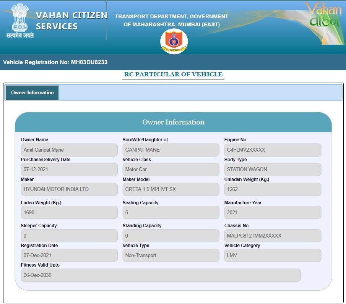The image size is (346, 304).
Task: Click the Standing Capacity field
Action: click(x=171, y=236)
